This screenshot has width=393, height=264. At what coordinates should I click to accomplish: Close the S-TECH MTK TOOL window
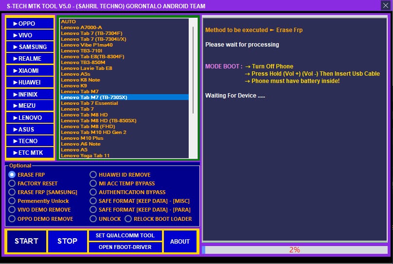tap(386, 5)
